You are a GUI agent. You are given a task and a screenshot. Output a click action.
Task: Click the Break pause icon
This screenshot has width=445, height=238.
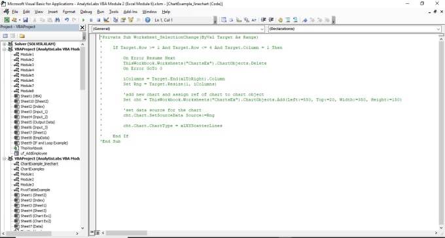[91, 20]
